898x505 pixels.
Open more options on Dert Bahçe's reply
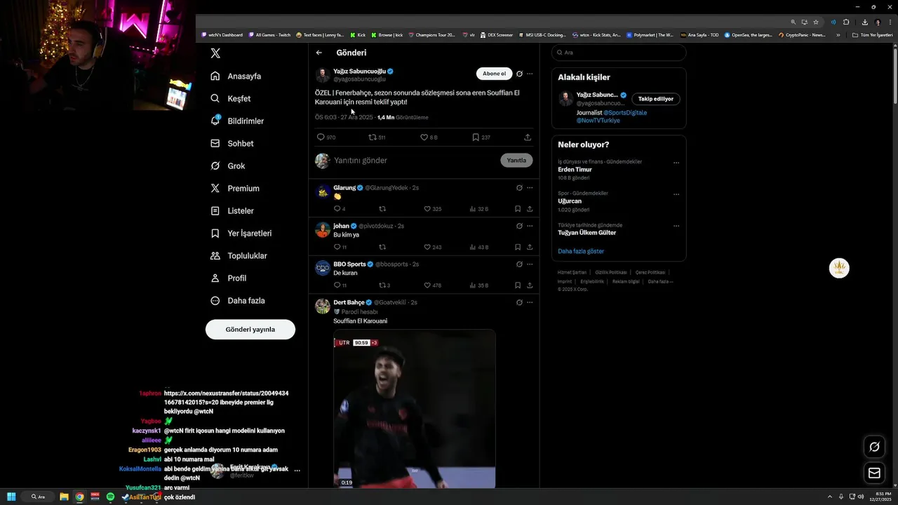530,302
